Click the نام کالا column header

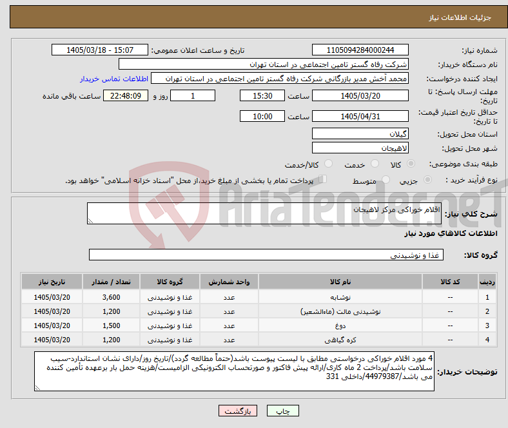pyautogui.click(x=340, y=282)
